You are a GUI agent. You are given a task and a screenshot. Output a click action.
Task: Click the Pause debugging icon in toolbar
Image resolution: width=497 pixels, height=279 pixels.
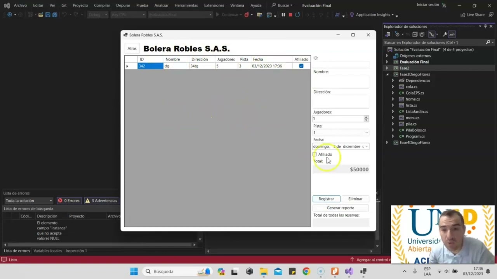[283, 15]
